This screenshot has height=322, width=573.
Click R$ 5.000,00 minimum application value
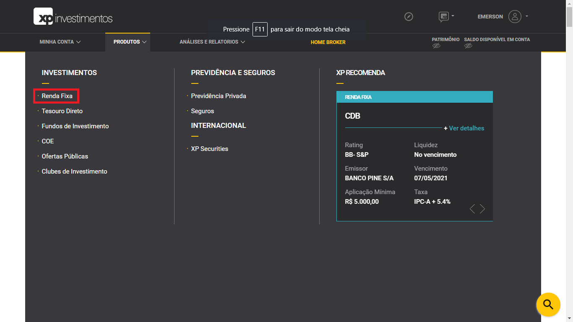(362, 202)
